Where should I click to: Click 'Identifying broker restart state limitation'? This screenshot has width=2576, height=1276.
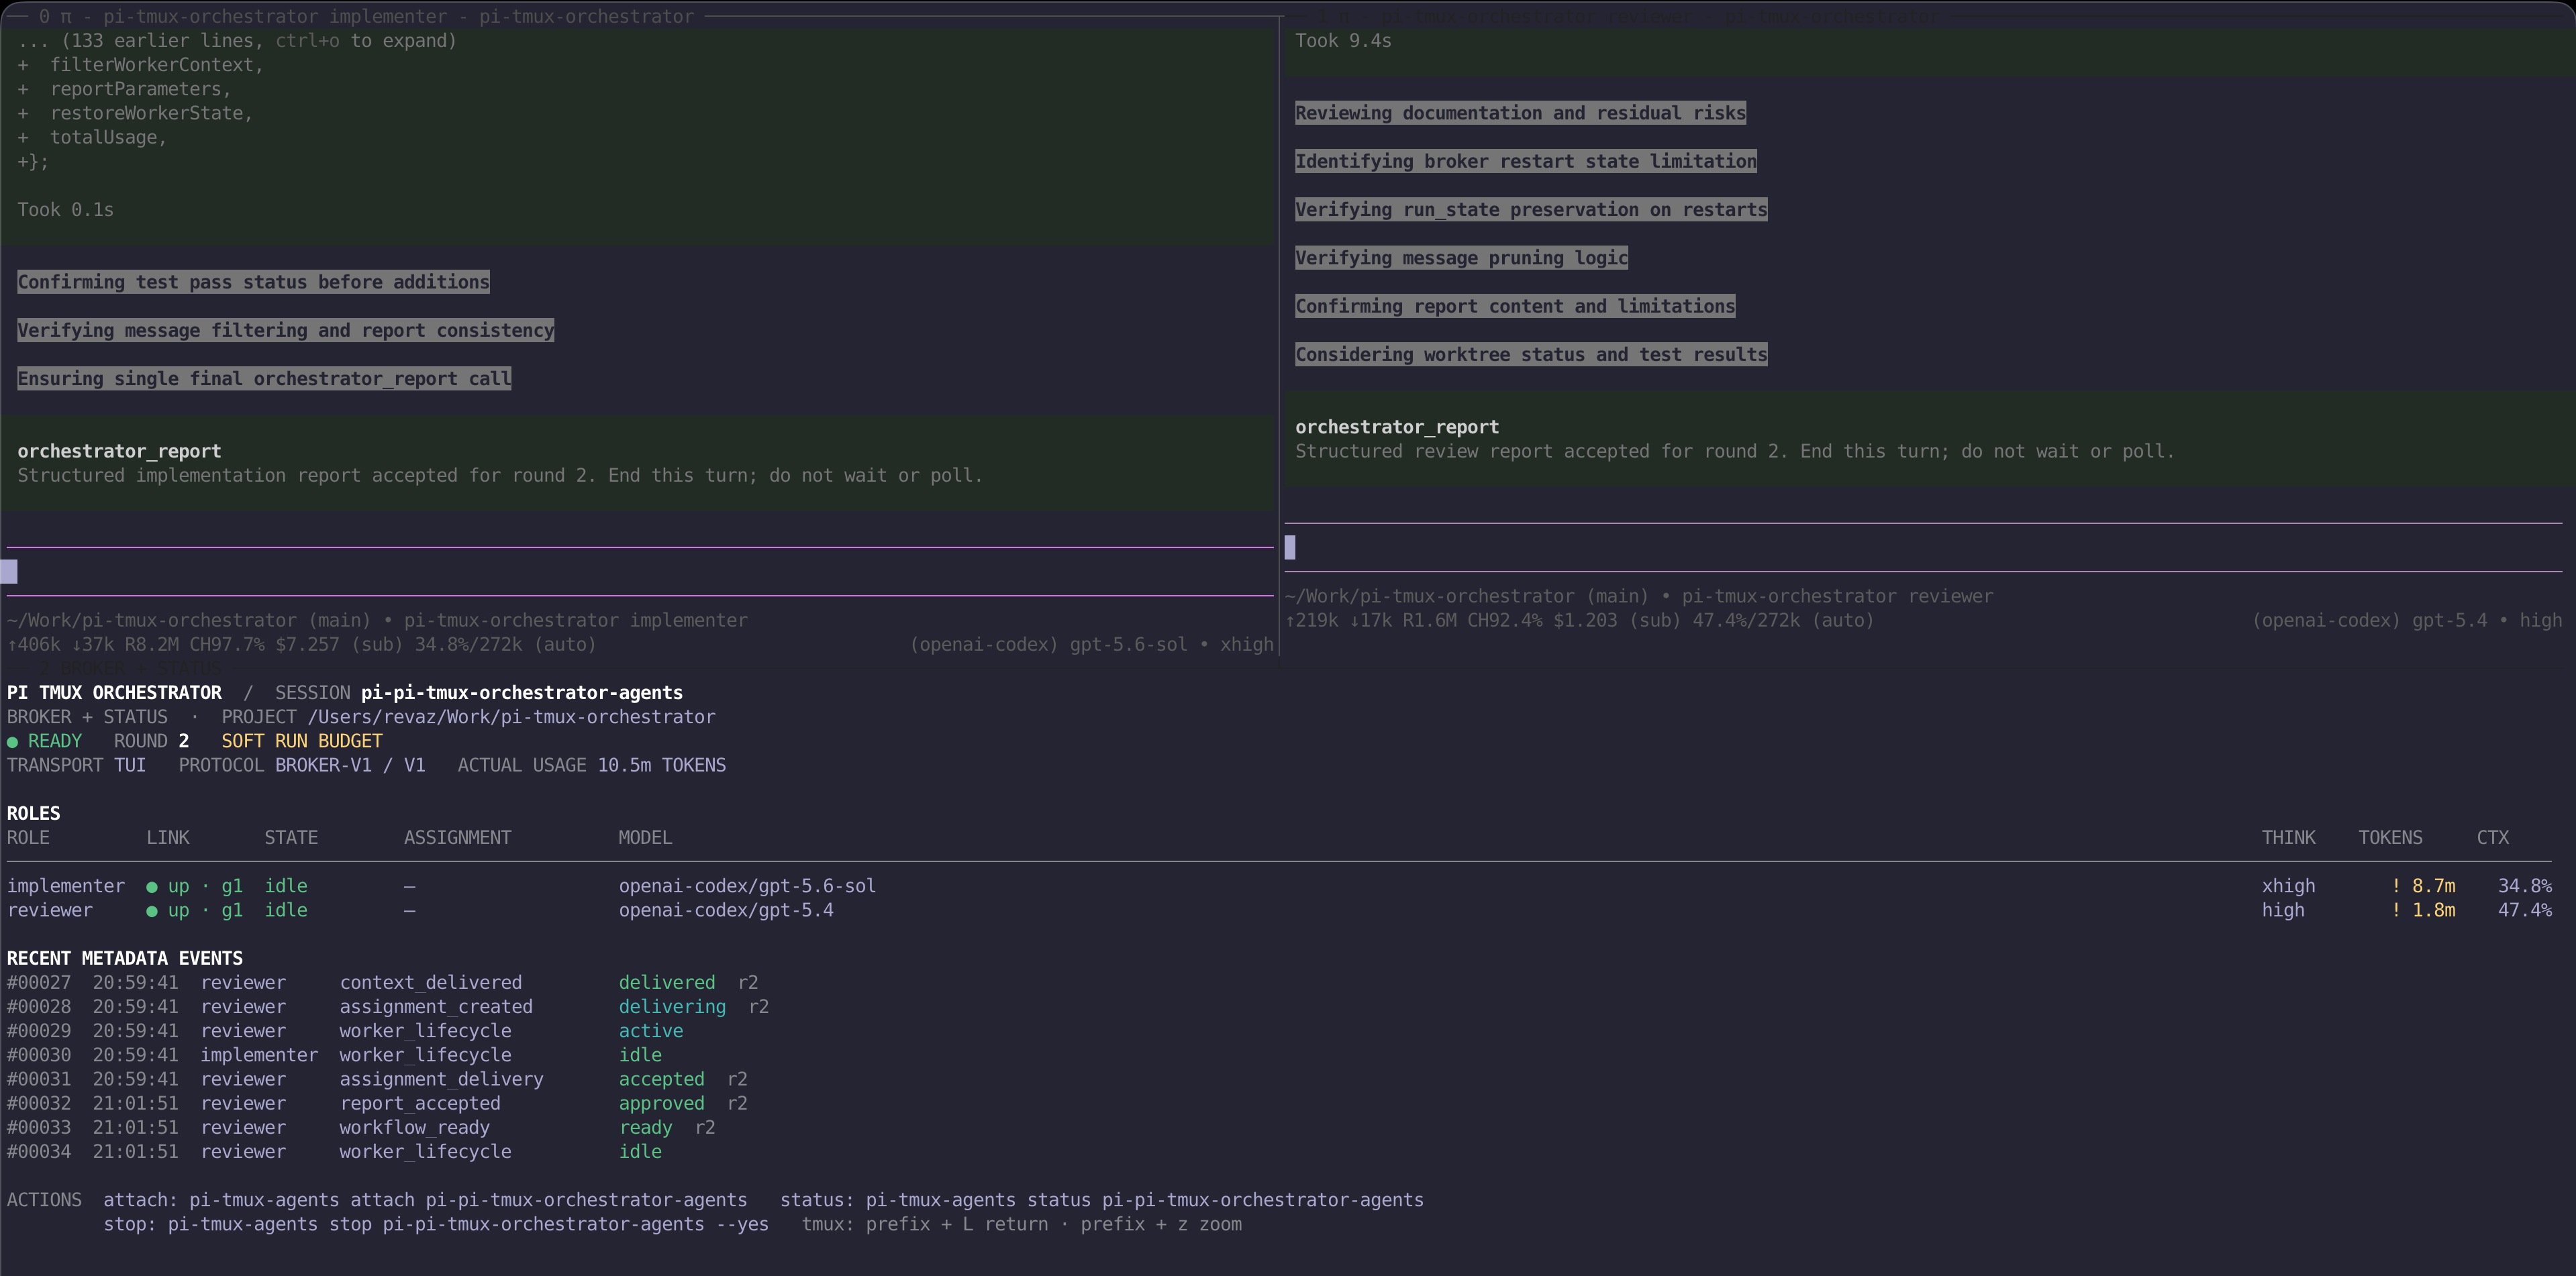click(1525, 162)
